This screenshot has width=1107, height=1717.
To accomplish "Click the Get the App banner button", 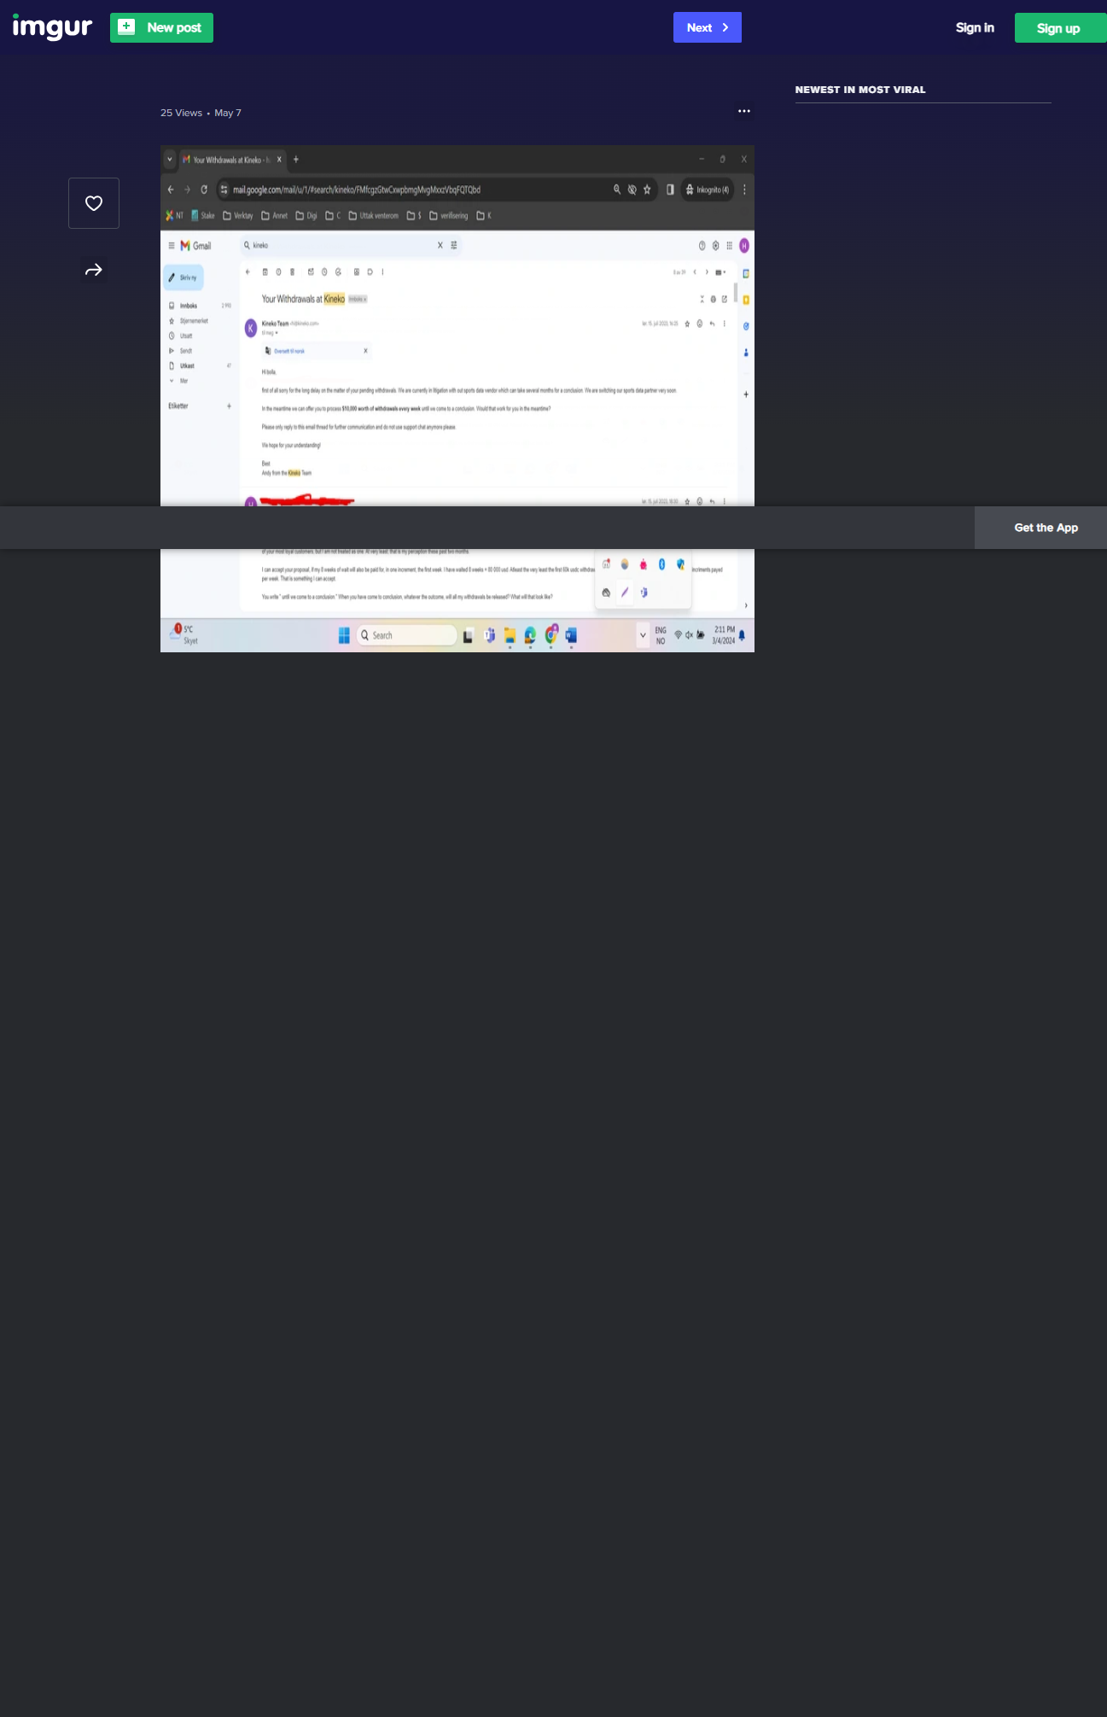I will point(1045,528).
